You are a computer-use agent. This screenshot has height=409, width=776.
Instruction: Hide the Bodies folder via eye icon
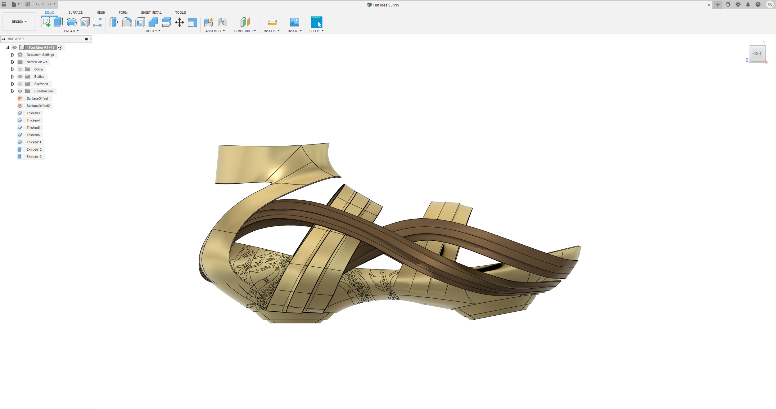tap(20, 77)
